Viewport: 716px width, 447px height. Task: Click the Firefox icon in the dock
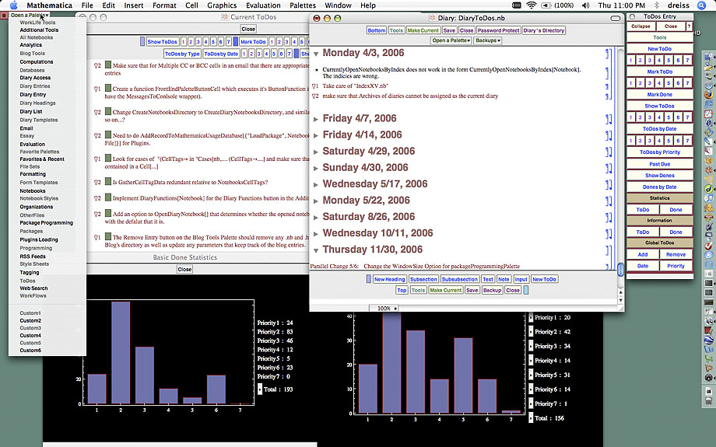708,95
